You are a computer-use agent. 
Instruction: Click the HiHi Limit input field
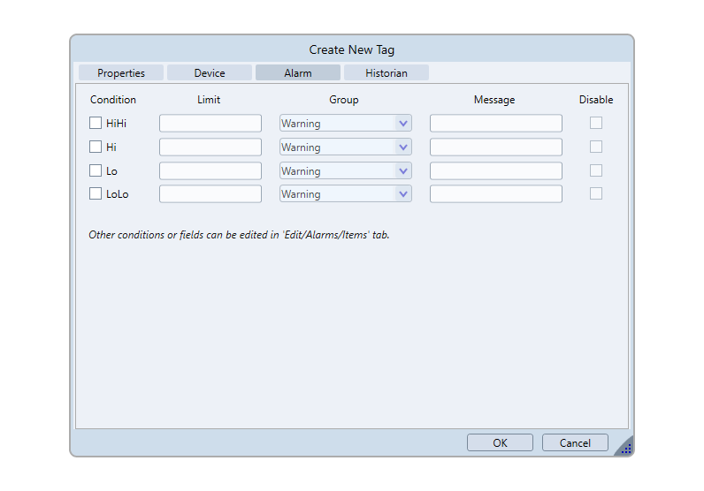(x=210, y=124)
